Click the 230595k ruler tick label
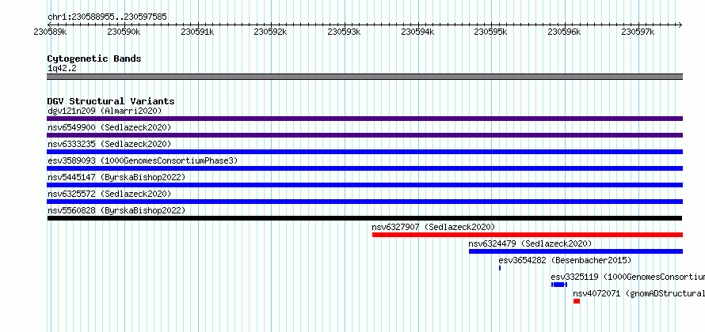705x332 pixels. click(490, 32)
